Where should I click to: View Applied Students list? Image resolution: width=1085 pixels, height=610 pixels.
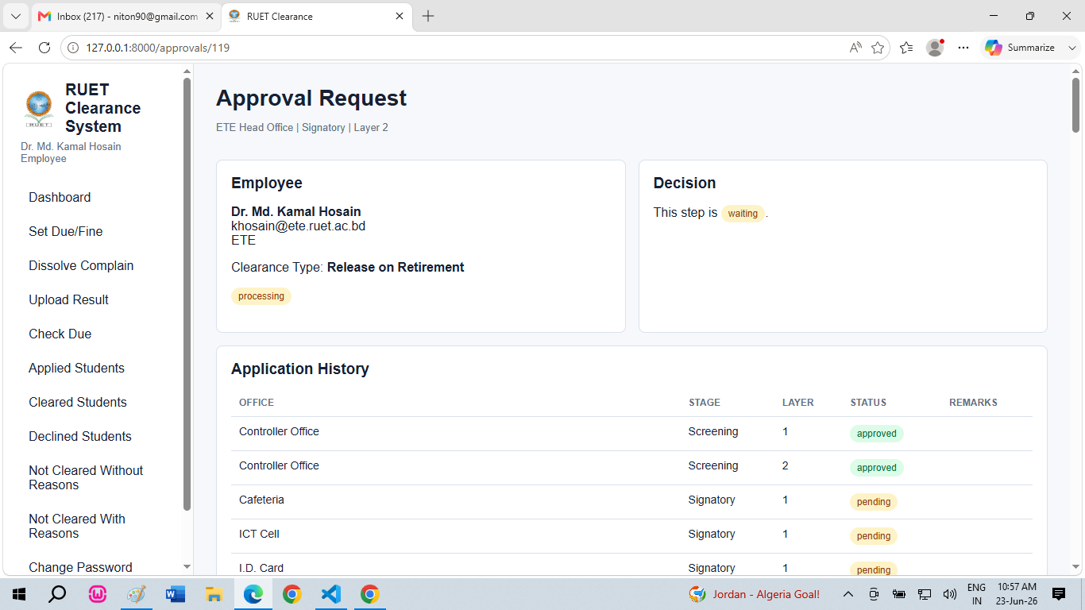(x=76, y=368)
